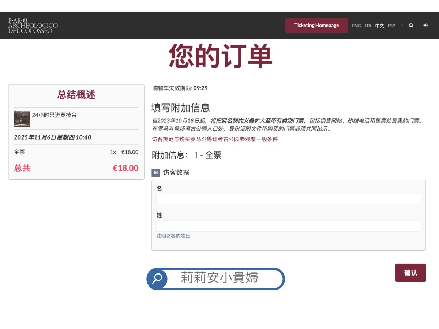Focus the 姓 surname field
The height and width of the screenshot is (329, 439).
point(289,226)
